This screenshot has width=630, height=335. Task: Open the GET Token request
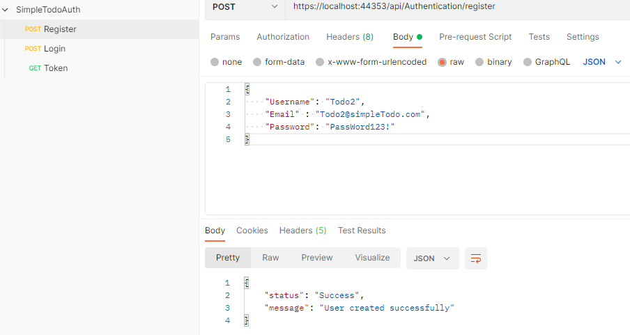[x=99, y=68]
